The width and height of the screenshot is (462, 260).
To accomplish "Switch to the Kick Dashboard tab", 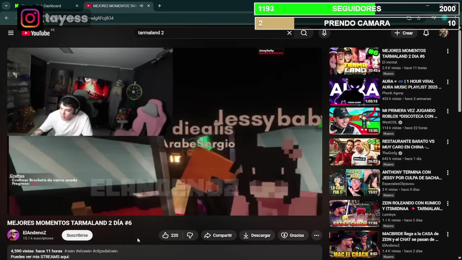I will (46, 6).
